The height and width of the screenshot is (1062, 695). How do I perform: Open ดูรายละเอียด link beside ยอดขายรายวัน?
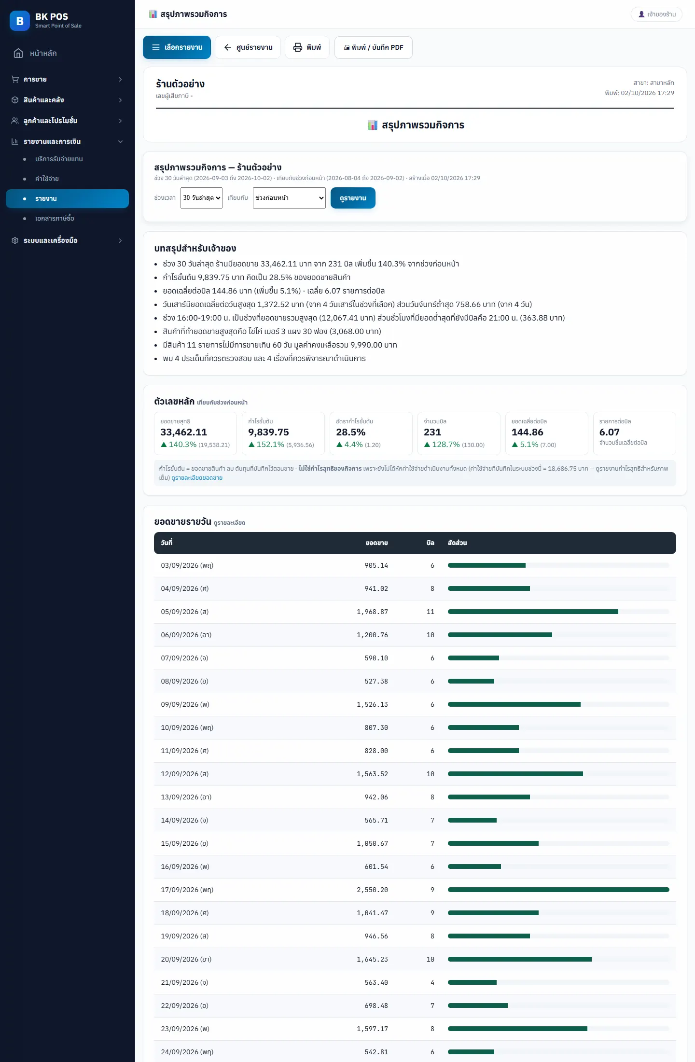pyautogui.click(x=229, y=523)
